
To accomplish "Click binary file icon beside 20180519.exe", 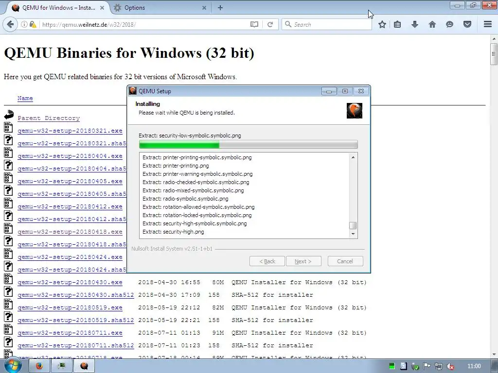I will pyautogui.click(x=8, y=304).
